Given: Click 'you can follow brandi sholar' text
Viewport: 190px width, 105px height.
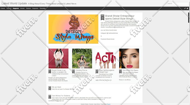Looking at the screenshot, I should coord(109,30).
